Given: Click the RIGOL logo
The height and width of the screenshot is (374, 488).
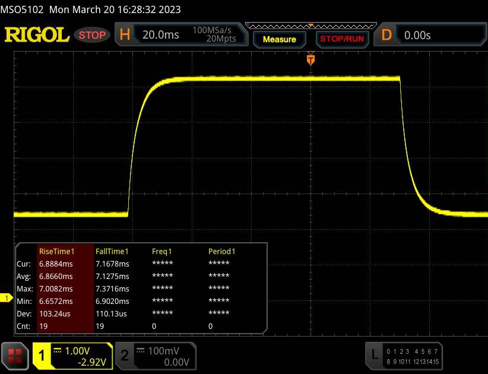Looking at the screenshot, I should pyautogui.click(x=37, y=35).
